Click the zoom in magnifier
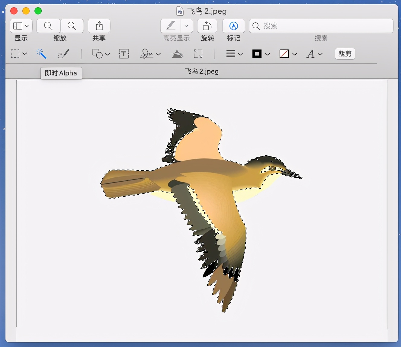Viewport: 401px width, 347px height. [x=72, y=26]
